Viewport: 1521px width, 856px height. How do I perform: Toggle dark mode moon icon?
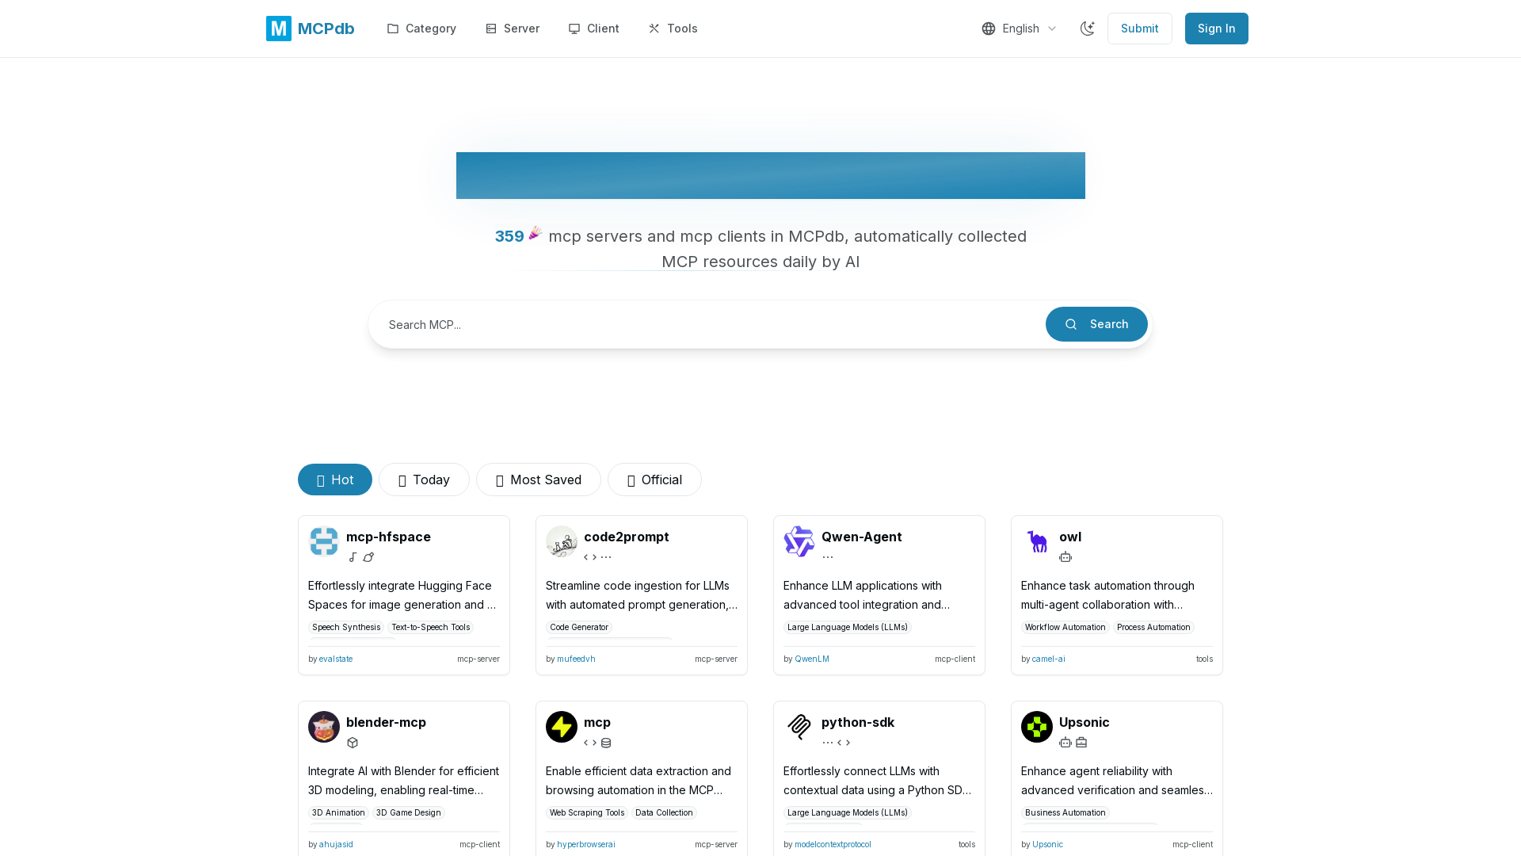tap(1088, 29)
